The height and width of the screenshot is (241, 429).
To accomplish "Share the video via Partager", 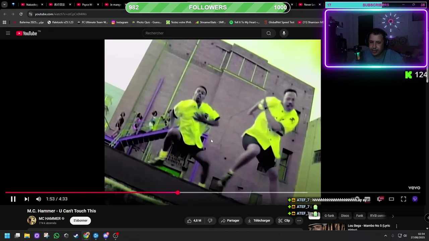I will coord(230,221).
